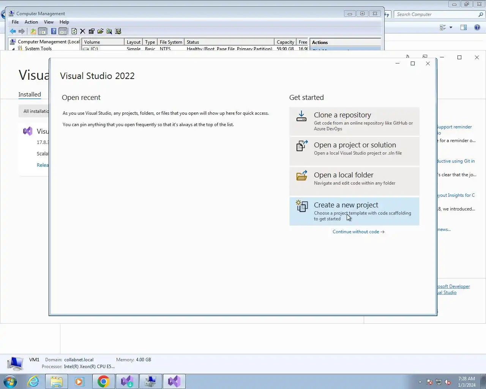Open the Windows Start button
This screenshot has height=389, width=486.
click(x=10, y=381)
